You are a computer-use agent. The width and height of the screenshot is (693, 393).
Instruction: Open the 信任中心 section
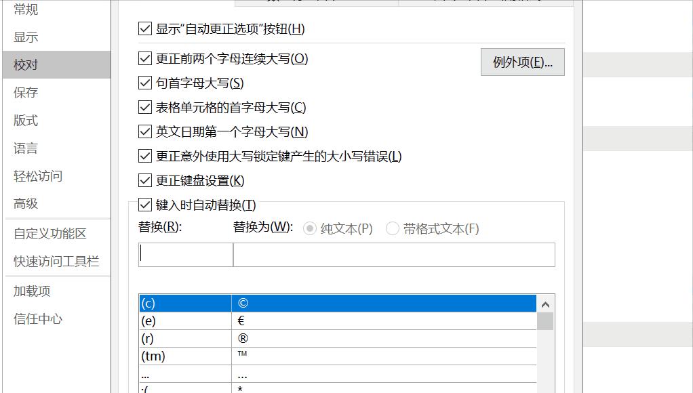(x=37, y=318)
